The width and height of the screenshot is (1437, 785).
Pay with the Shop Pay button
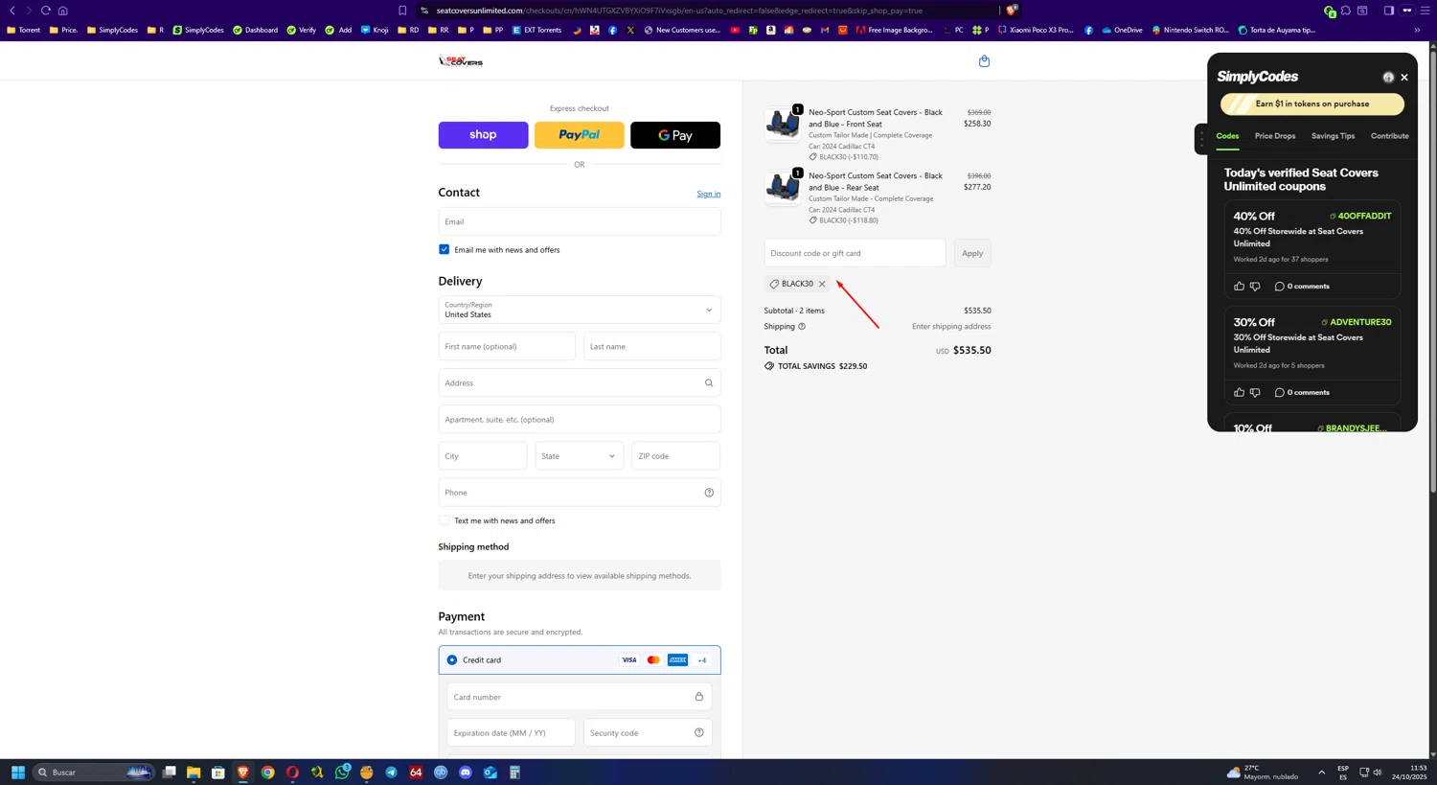(483, 135)
